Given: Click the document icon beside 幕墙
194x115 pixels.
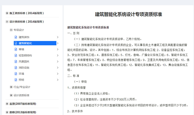Looking at the screenshot, I should (x=16, y=49).
